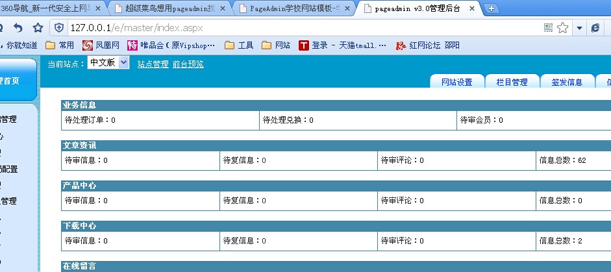611x272 pixels.
Task: Open the 凤凰网 bookmark
Action: [x=101, y=45]
